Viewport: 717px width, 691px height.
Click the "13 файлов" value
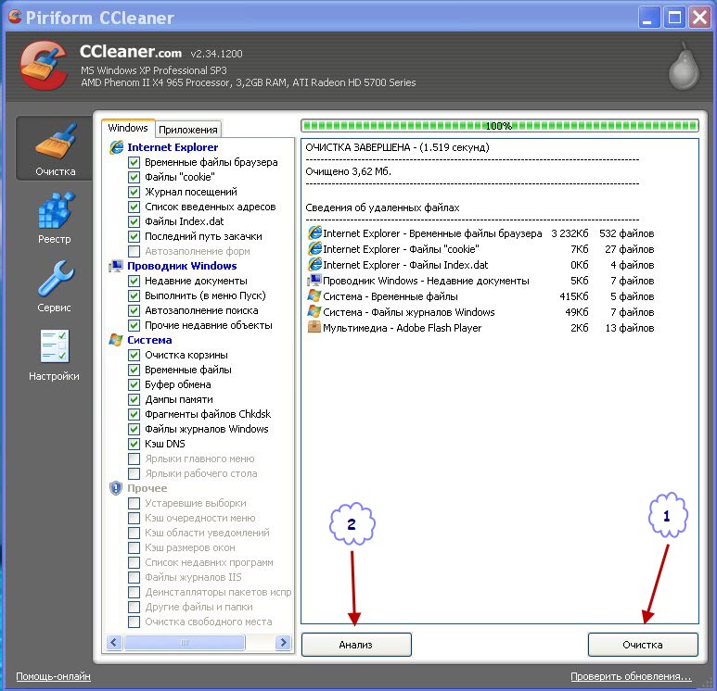click(630, 328)
